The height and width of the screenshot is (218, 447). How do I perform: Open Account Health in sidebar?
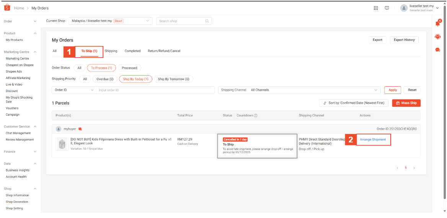16,176
